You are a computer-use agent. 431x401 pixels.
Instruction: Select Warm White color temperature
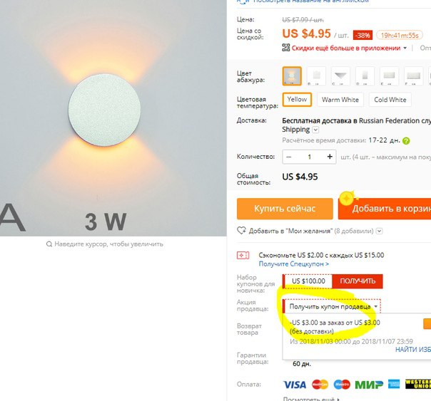point(340,100)
